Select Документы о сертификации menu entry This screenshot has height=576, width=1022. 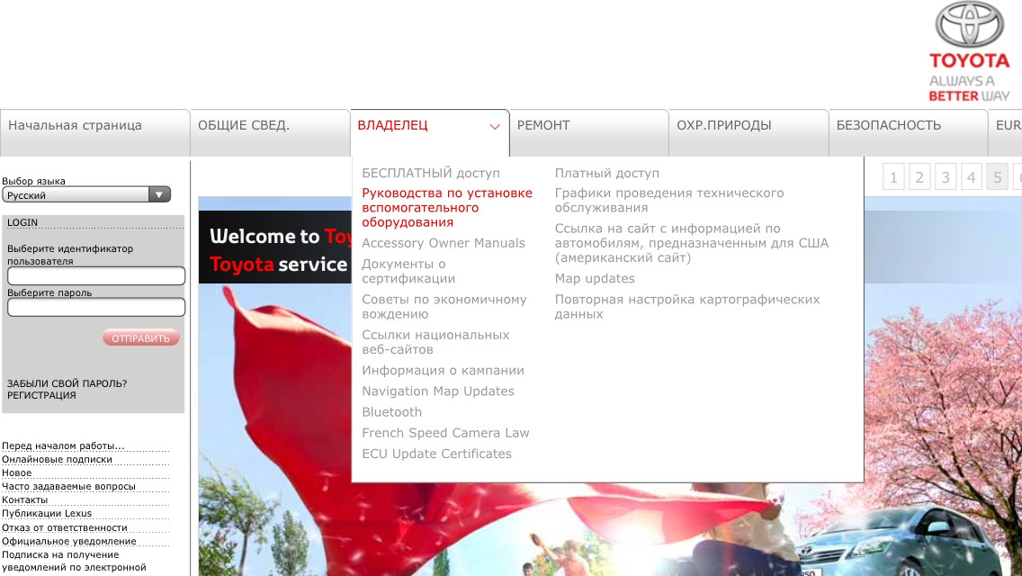click(x=408, y=272)
